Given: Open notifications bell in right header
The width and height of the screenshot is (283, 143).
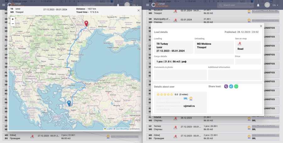Looking at the screenshot, I should [258, 5].
